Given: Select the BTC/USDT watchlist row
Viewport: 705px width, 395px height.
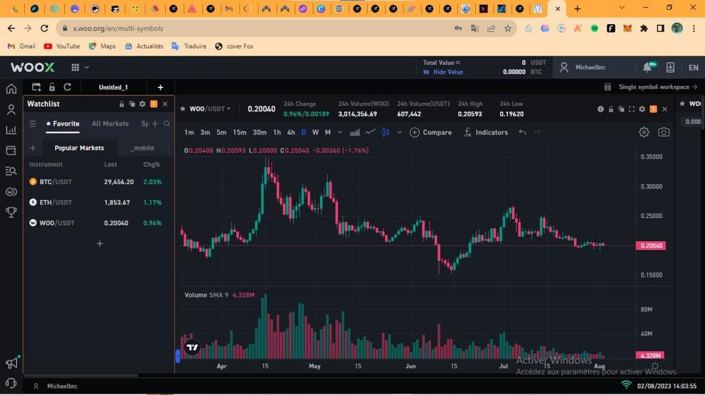Looking at the screenshot, I should [x=99, y=182].
